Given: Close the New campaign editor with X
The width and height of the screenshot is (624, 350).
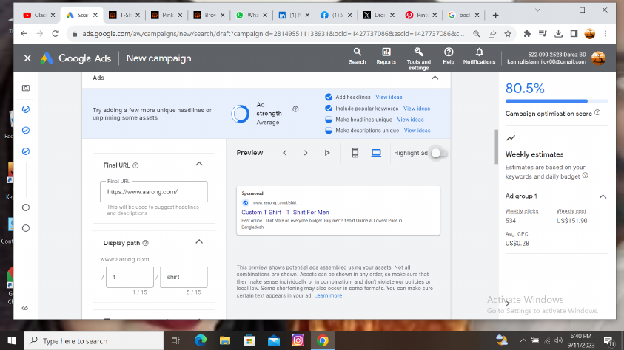Looking at the screenshot, I should point(27,58).
